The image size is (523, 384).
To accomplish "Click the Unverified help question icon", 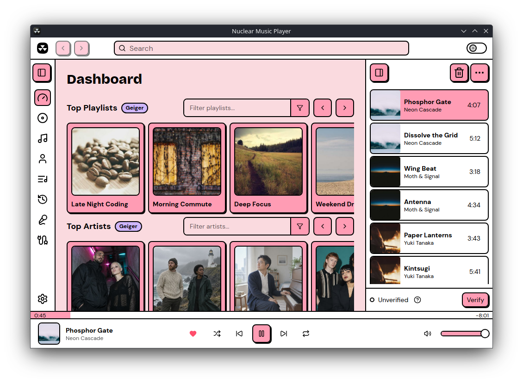I will click(x=417, y=300).
